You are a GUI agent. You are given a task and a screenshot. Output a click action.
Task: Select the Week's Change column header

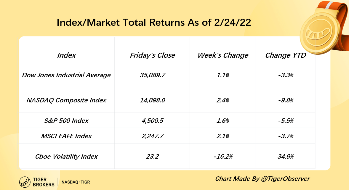(x=223, y=55)
